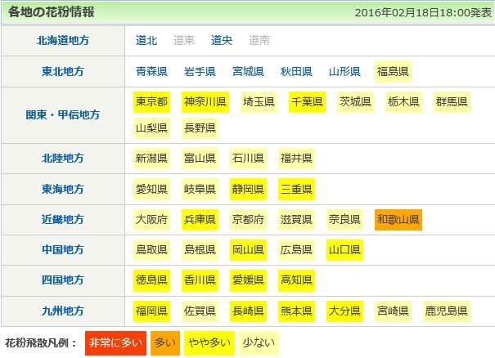The width and height of the screenshot is (495, 358).
Task: Click the 新潟県 prefecture link
Action: click(151, 158)
